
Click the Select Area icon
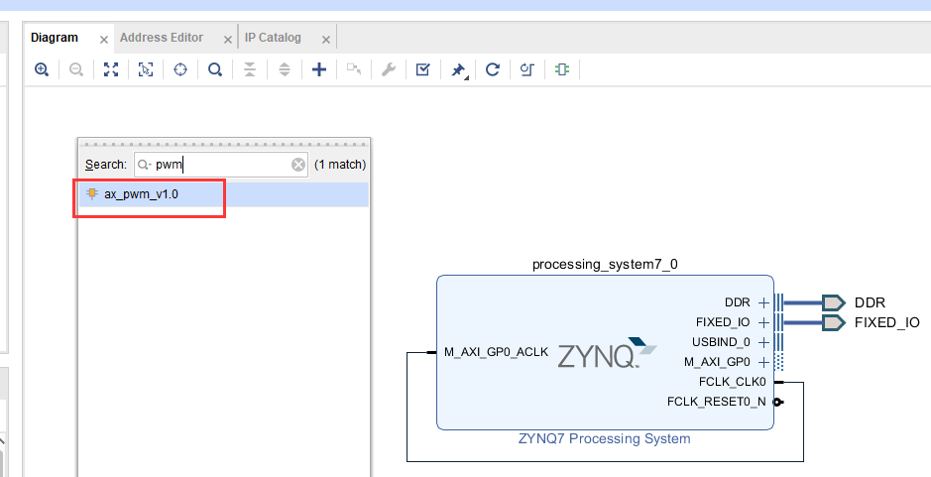click(146, 69)
